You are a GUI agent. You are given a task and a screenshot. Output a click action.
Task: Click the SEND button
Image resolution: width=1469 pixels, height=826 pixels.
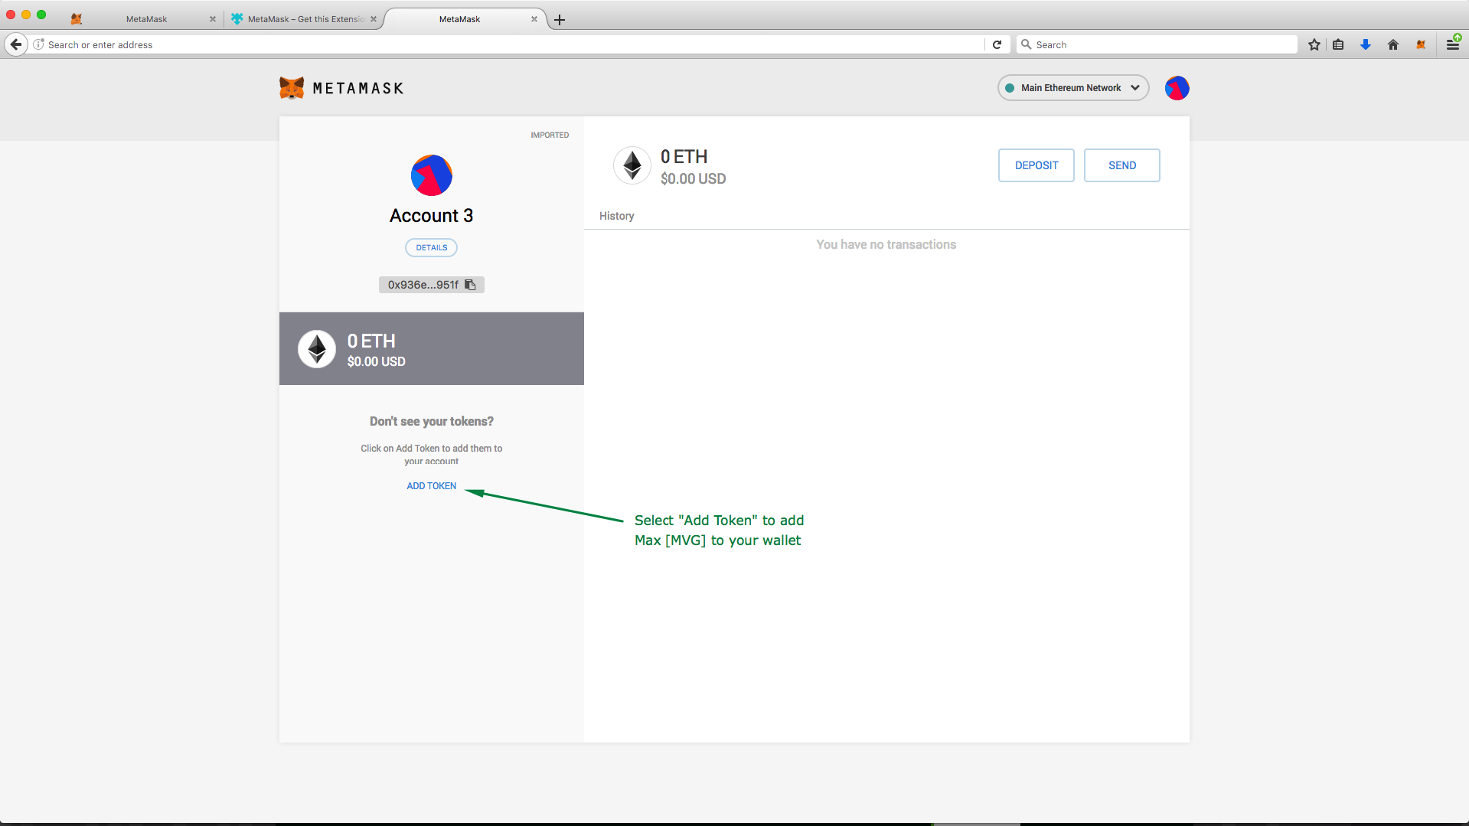pos(1121,165)
